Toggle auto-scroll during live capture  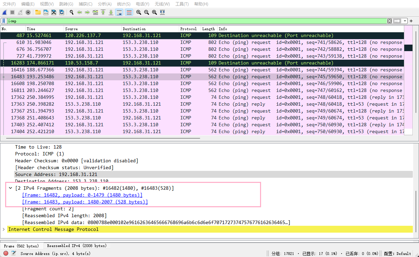[x=119, y=12]
